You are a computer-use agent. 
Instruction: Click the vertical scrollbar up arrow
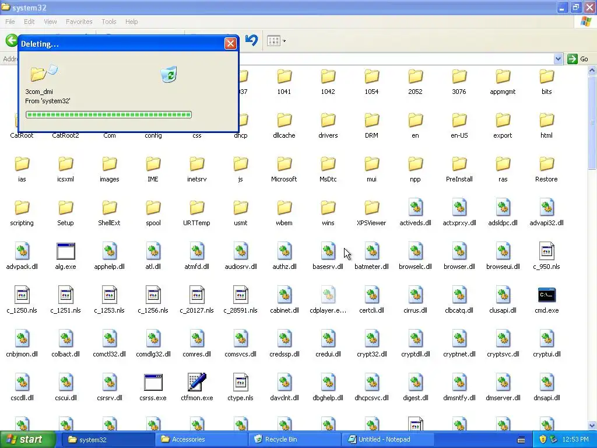(592, 71)
